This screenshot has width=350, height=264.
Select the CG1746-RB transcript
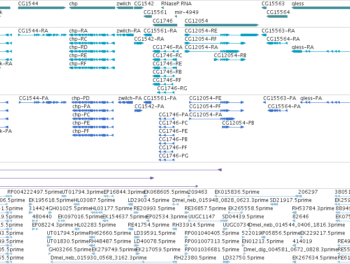click(x=163, y=76)
